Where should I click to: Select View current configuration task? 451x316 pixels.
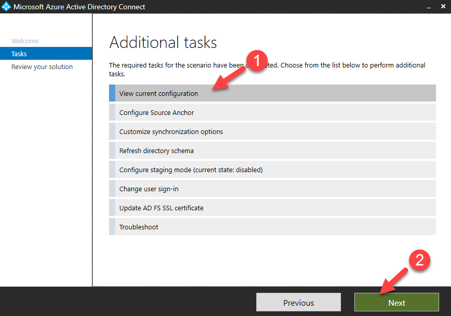click(x=272, y=93)
